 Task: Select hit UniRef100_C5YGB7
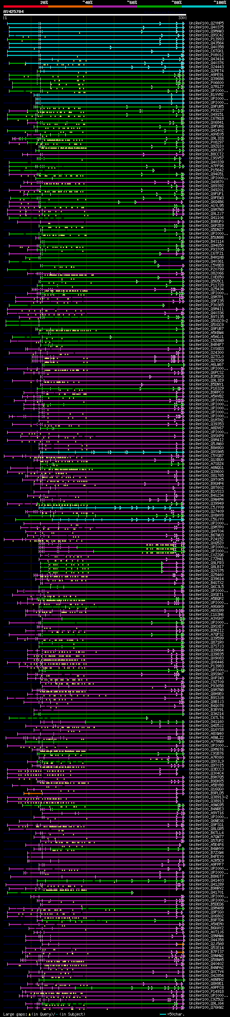(206, 456)
